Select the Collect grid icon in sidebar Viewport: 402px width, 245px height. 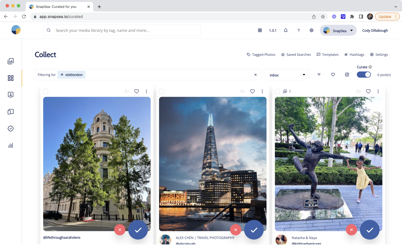pyautogui.click(x=10, y=78)
